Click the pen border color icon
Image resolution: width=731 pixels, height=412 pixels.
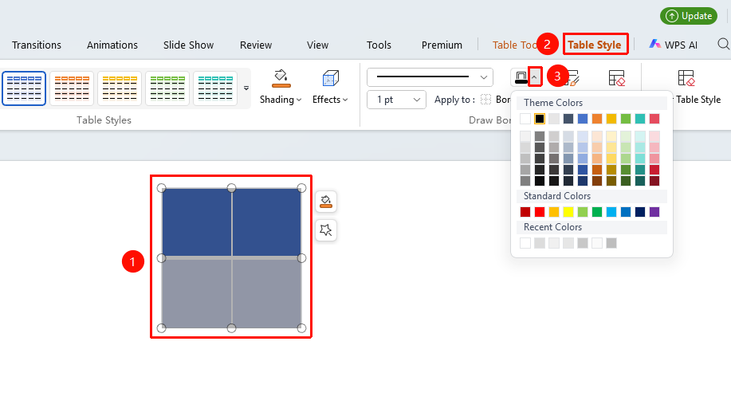pos(521,77)
